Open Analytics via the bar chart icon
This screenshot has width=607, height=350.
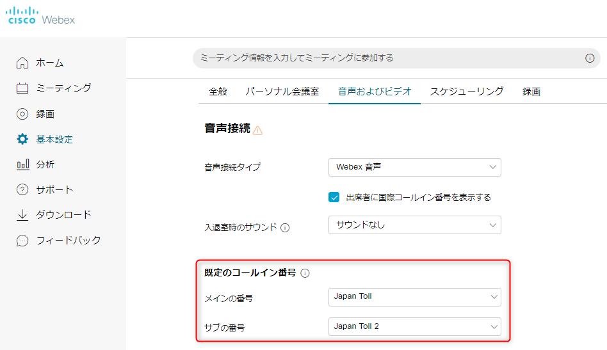pyautogui.click(x=22, y=164)
